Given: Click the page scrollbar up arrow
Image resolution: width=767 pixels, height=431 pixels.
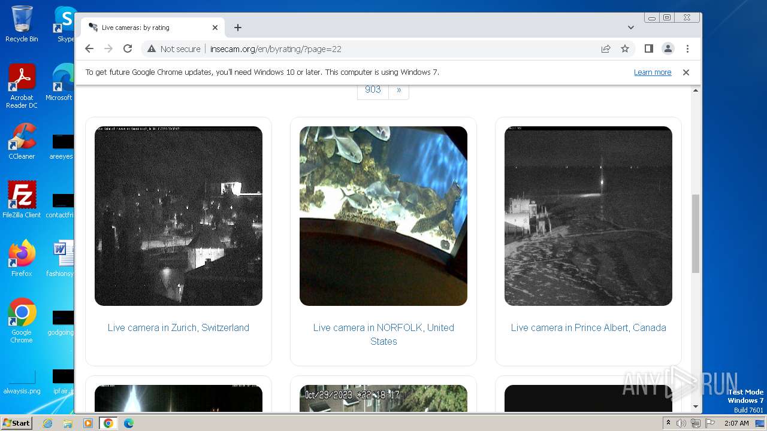Looking at the screenshot, I should [696, 90].
